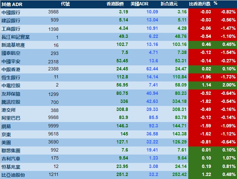Select the 恆生銀行 stock name

11,77
